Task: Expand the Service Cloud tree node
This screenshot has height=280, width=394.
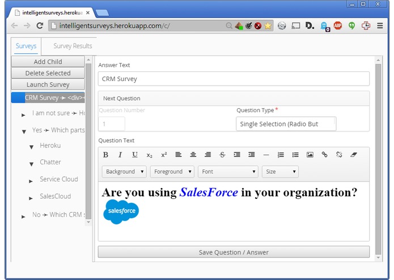Action: pyautogui.click(x=31, y=181)
